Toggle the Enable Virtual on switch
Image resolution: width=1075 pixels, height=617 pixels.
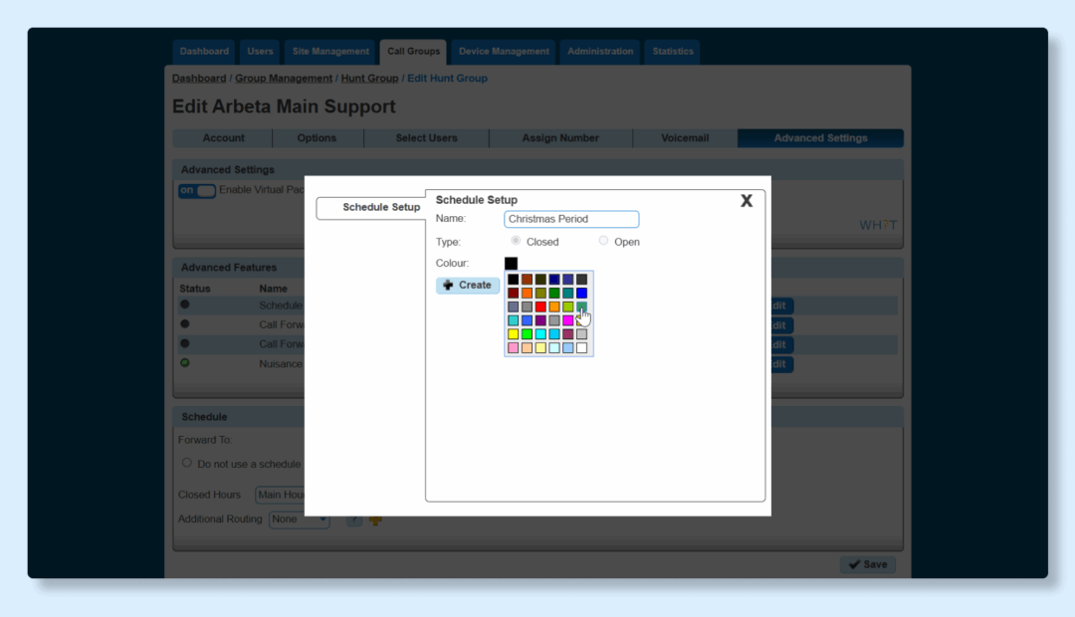[197, 191]
